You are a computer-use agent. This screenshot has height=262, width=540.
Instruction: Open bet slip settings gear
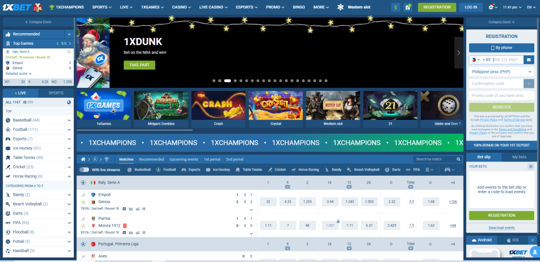point(531,167)
